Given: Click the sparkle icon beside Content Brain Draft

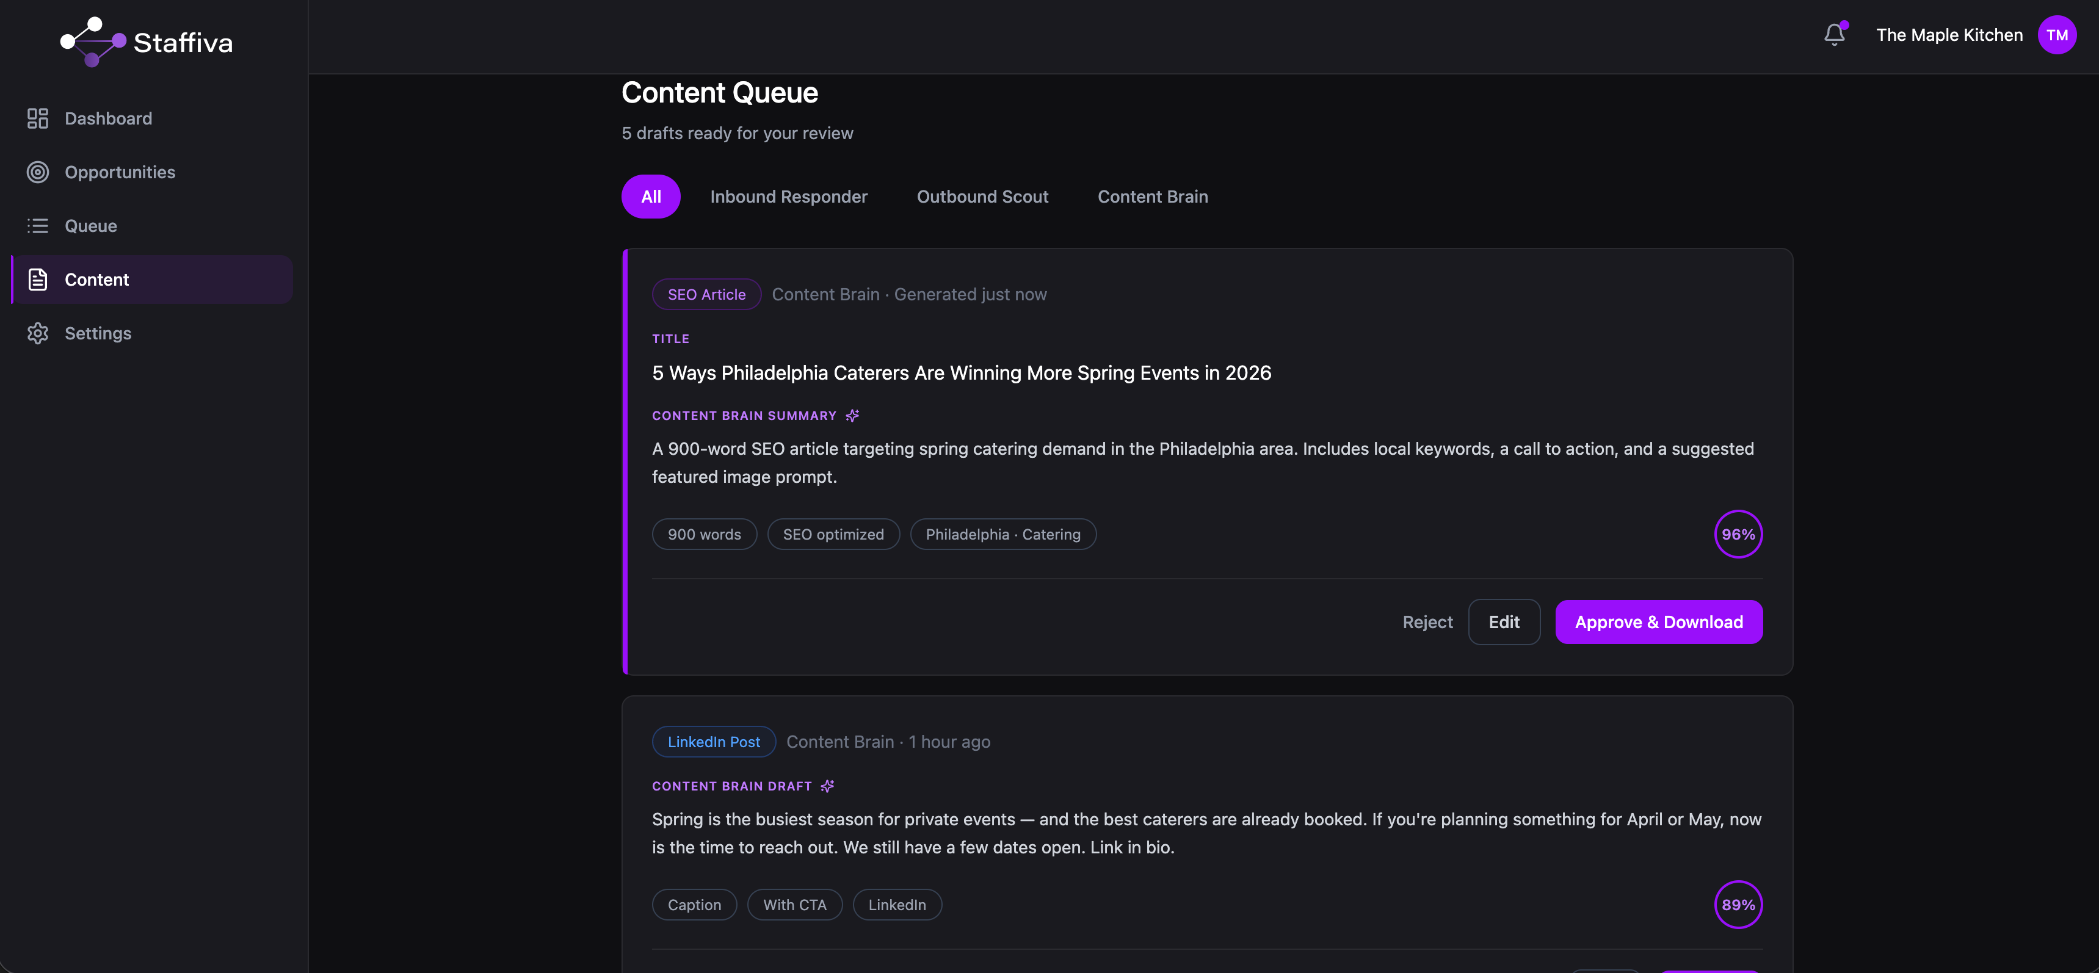Looking at the screenshot, I should pos(828,786).
